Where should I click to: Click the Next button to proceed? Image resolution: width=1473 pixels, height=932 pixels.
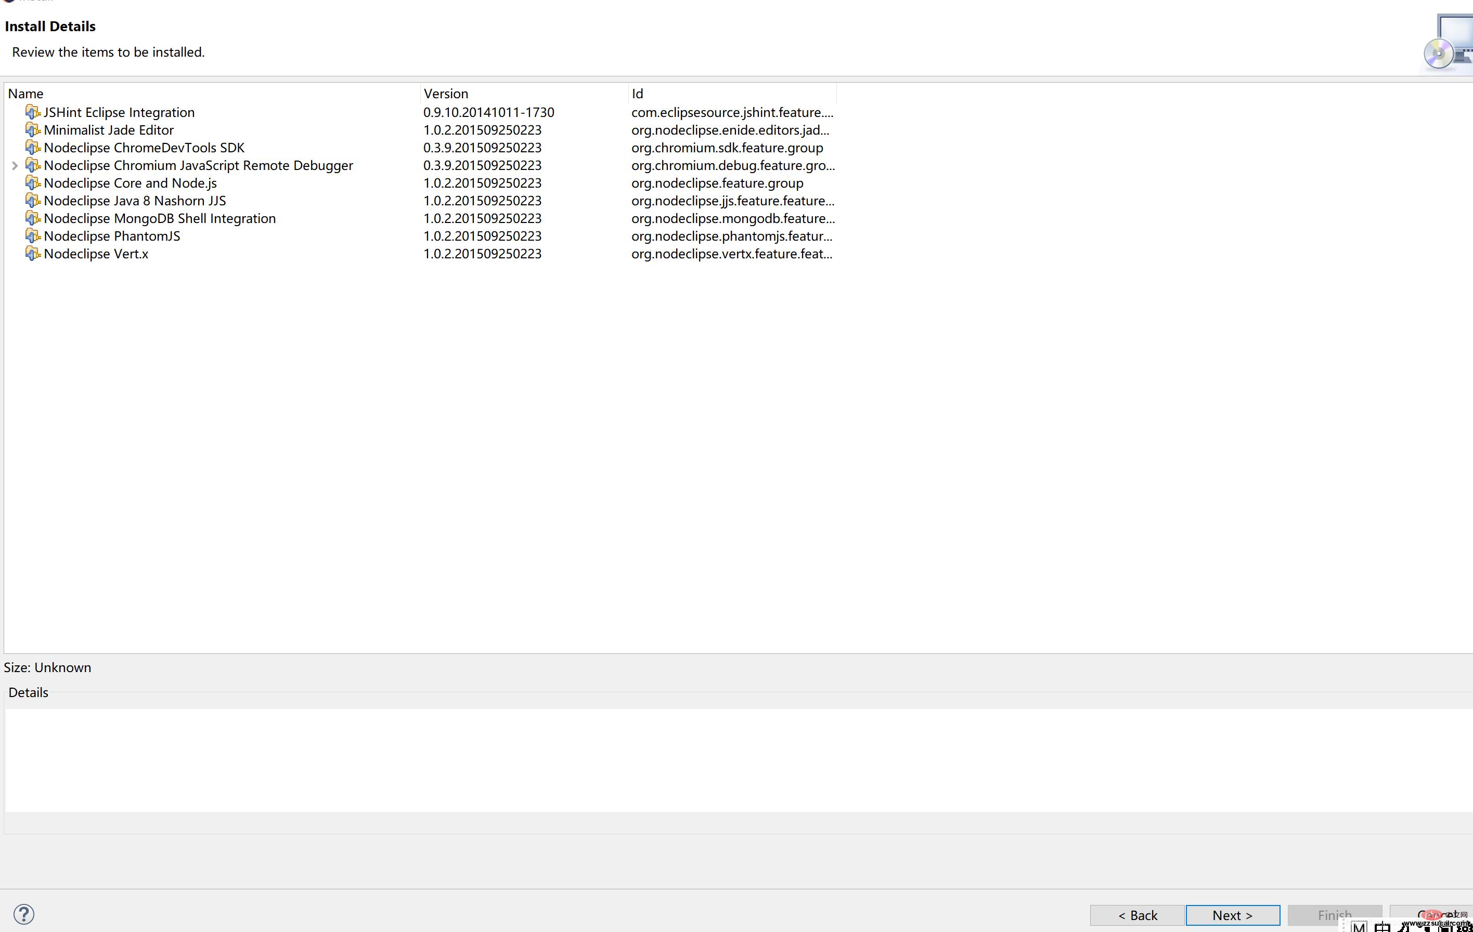(x=1233, y=915)
